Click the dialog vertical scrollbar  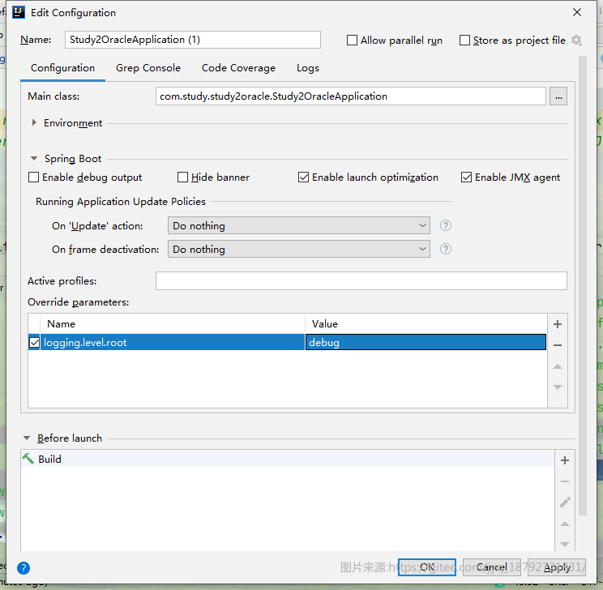tap(583, 284)
